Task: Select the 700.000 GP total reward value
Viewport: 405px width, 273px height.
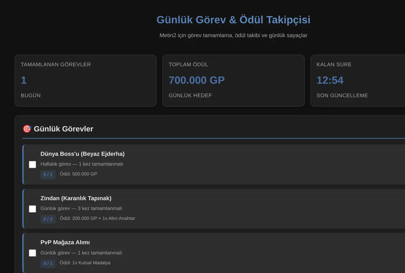Action: (x=196, y=80)
